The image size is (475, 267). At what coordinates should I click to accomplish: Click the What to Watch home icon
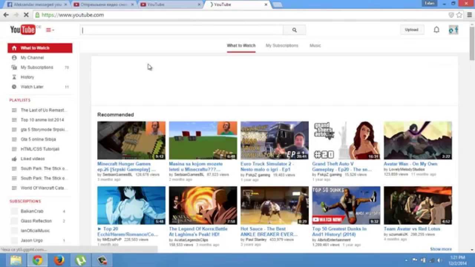[x=14, y=48]
